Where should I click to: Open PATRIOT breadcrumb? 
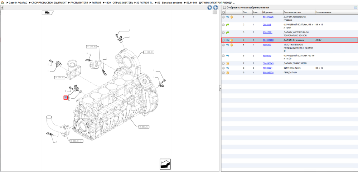point(96,3)
